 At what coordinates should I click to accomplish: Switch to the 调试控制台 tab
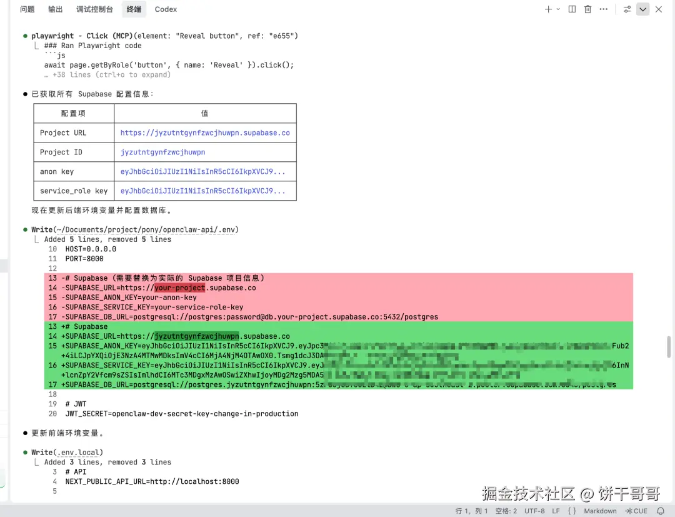click(x=95, y=9)
